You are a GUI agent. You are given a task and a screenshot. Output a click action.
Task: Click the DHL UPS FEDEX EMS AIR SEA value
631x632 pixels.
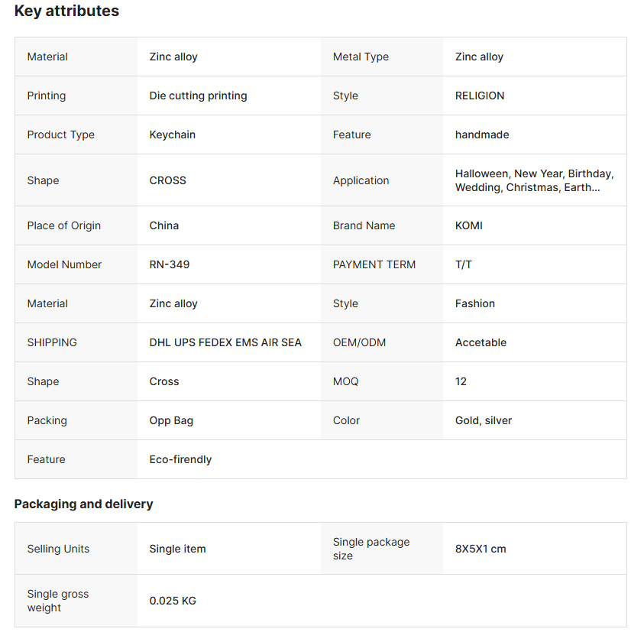click(x=225, y=342)
